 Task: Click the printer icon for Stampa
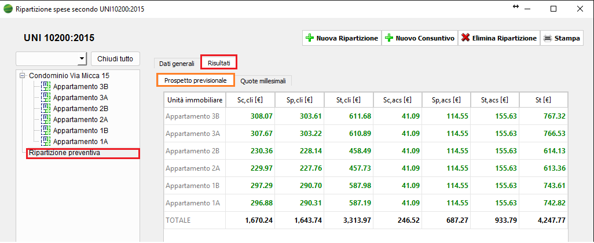pos(547,38)
